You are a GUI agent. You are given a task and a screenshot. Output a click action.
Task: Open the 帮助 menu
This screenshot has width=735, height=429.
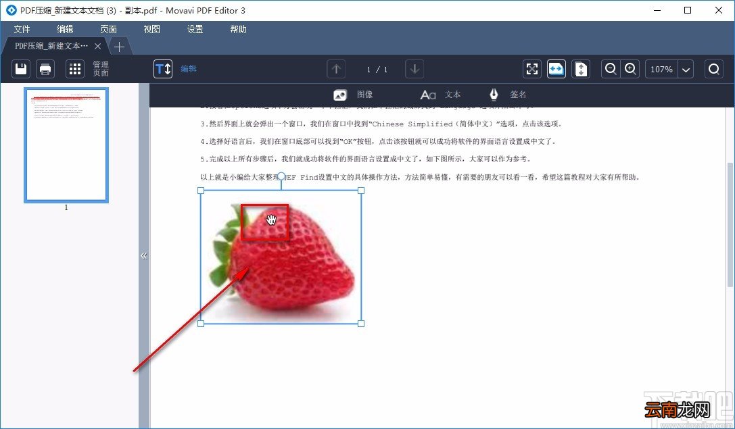[x=238, y=29]
